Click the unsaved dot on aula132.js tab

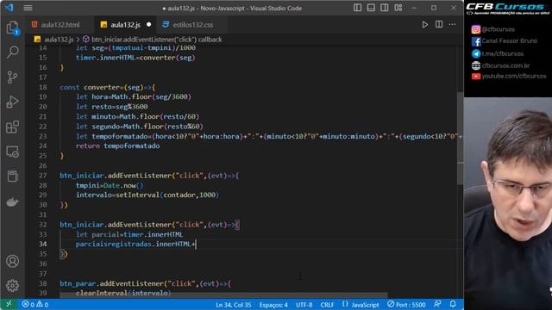point(148,25)
